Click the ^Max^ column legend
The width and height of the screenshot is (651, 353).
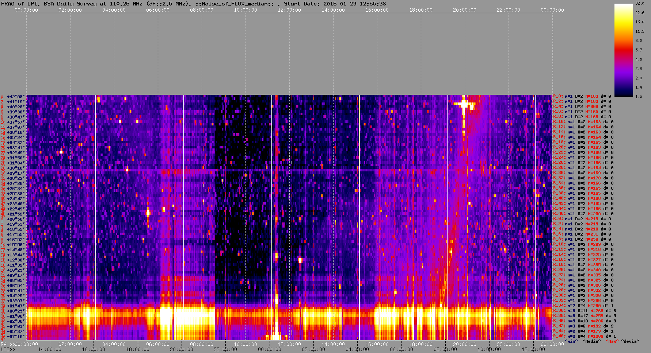click(x=613, y=342)
